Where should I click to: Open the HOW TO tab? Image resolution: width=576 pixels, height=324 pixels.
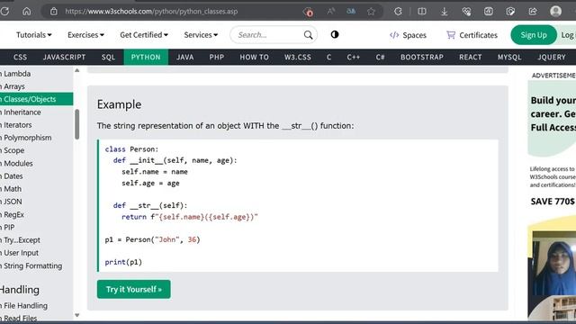pos(254,57)
